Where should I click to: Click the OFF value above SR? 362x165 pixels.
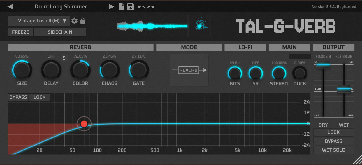coord(255,63)
